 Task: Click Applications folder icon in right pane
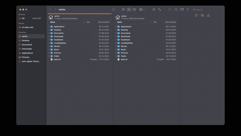coord(119,26)
